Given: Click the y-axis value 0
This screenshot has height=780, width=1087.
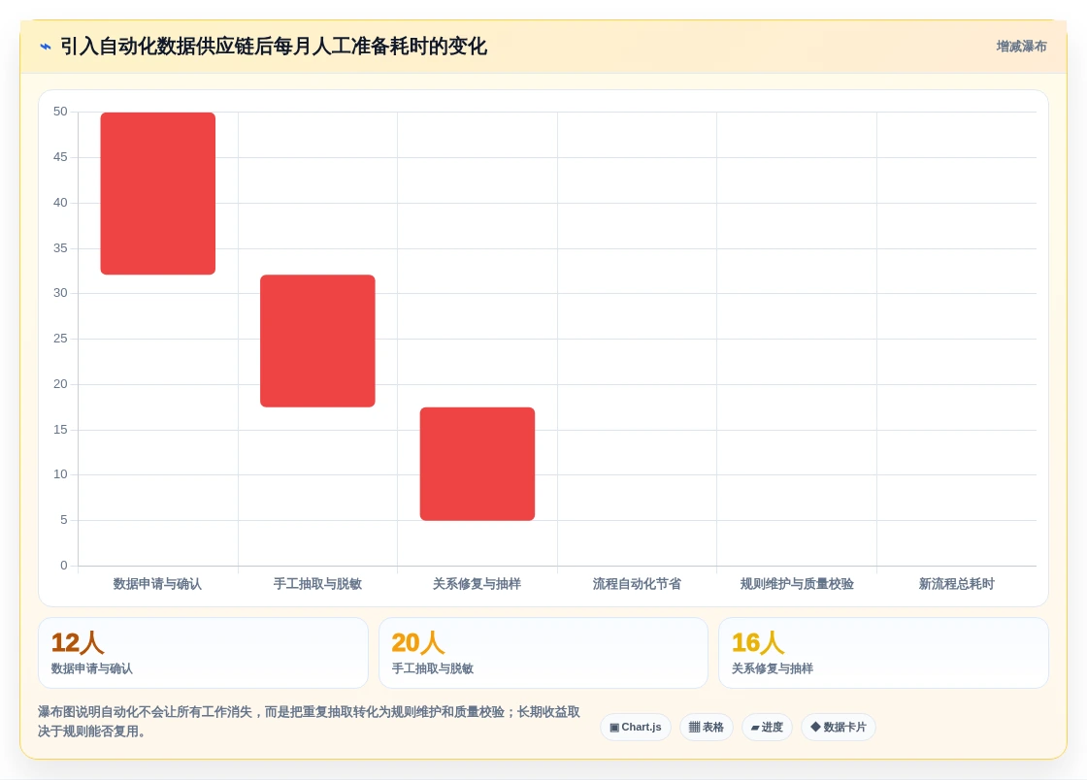Looking at the screenshot, I should coord(64,566).
